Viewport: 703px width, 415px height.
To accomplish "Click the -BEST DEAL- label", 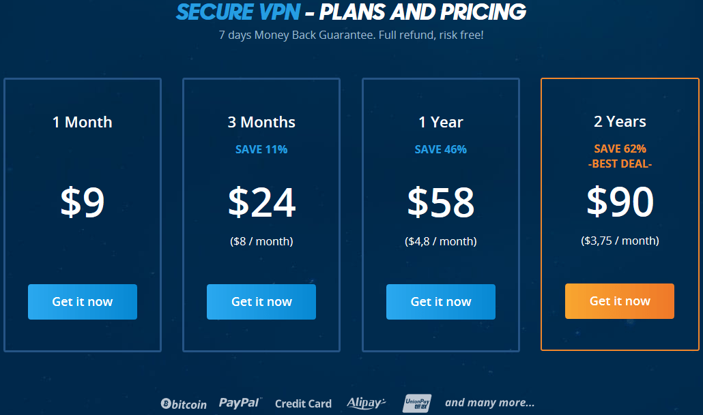I will (619, 164).
